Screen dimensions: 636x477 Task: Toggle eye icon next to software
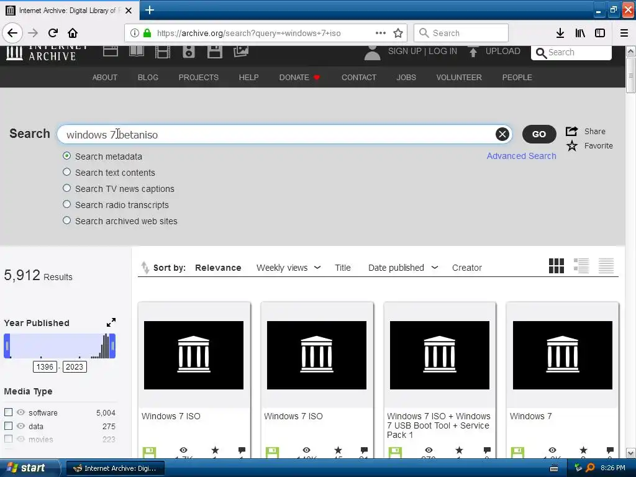(x=20, y=412)
